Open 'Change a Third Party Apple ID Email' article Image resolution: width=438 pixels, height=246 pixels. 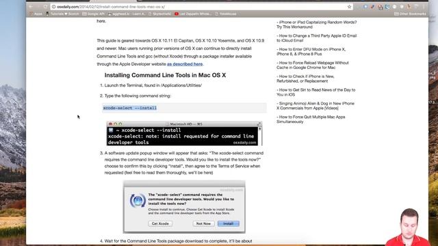317,38
